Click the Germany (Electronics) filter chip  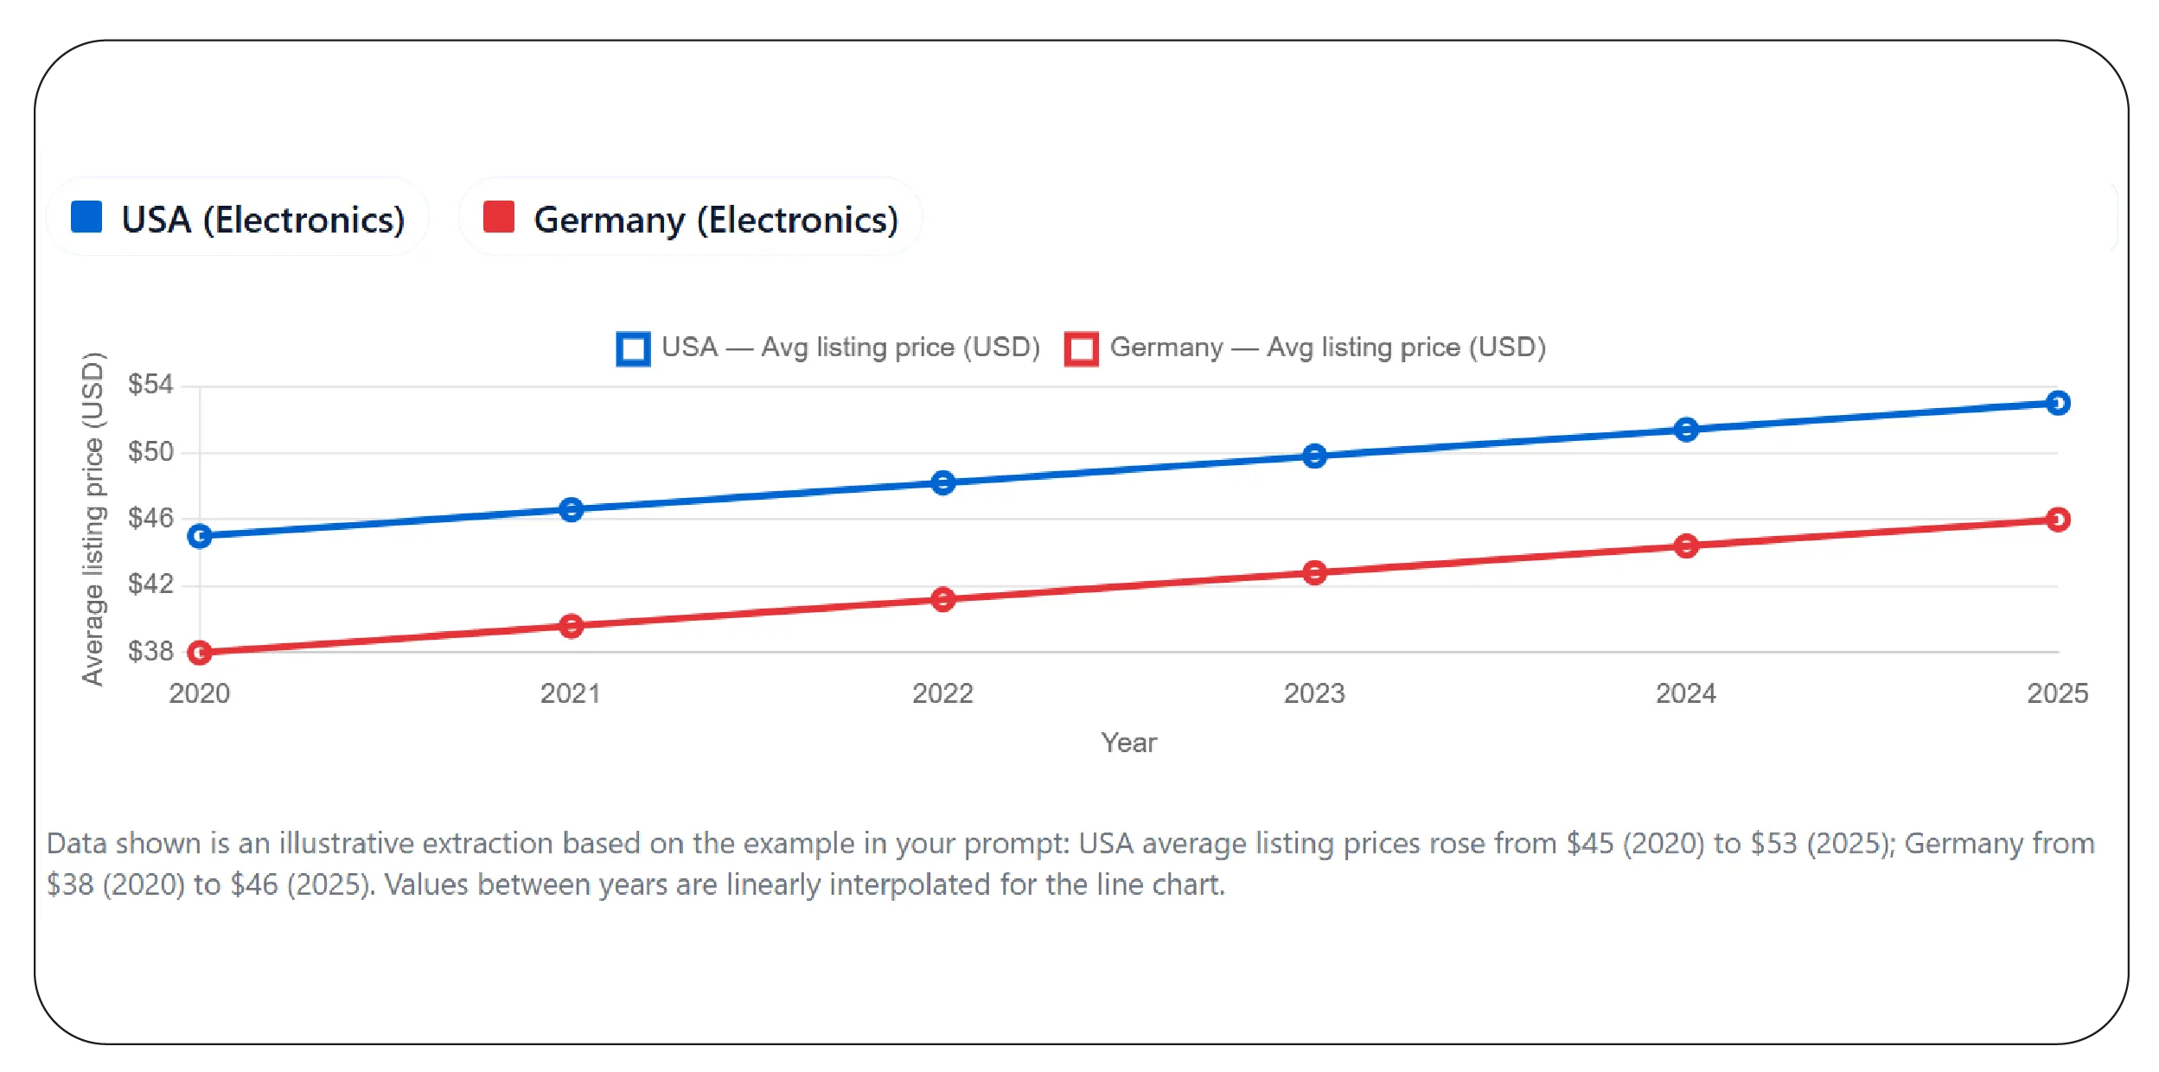(690, 218)
